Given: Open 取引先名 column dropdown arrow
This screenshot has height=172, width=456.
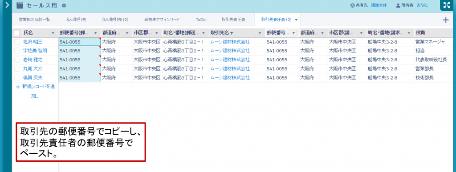Looking at the screenshot, I should 260,33.
